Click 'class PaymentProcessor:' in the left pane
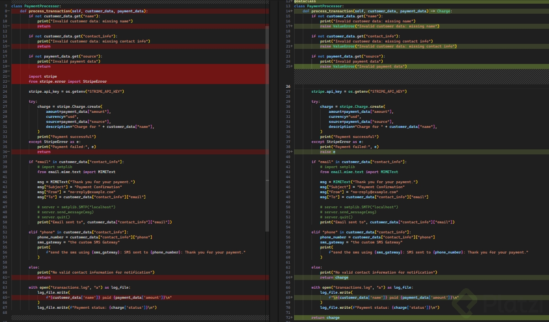Screen dimensions: 549x322 tap(36, 6)
